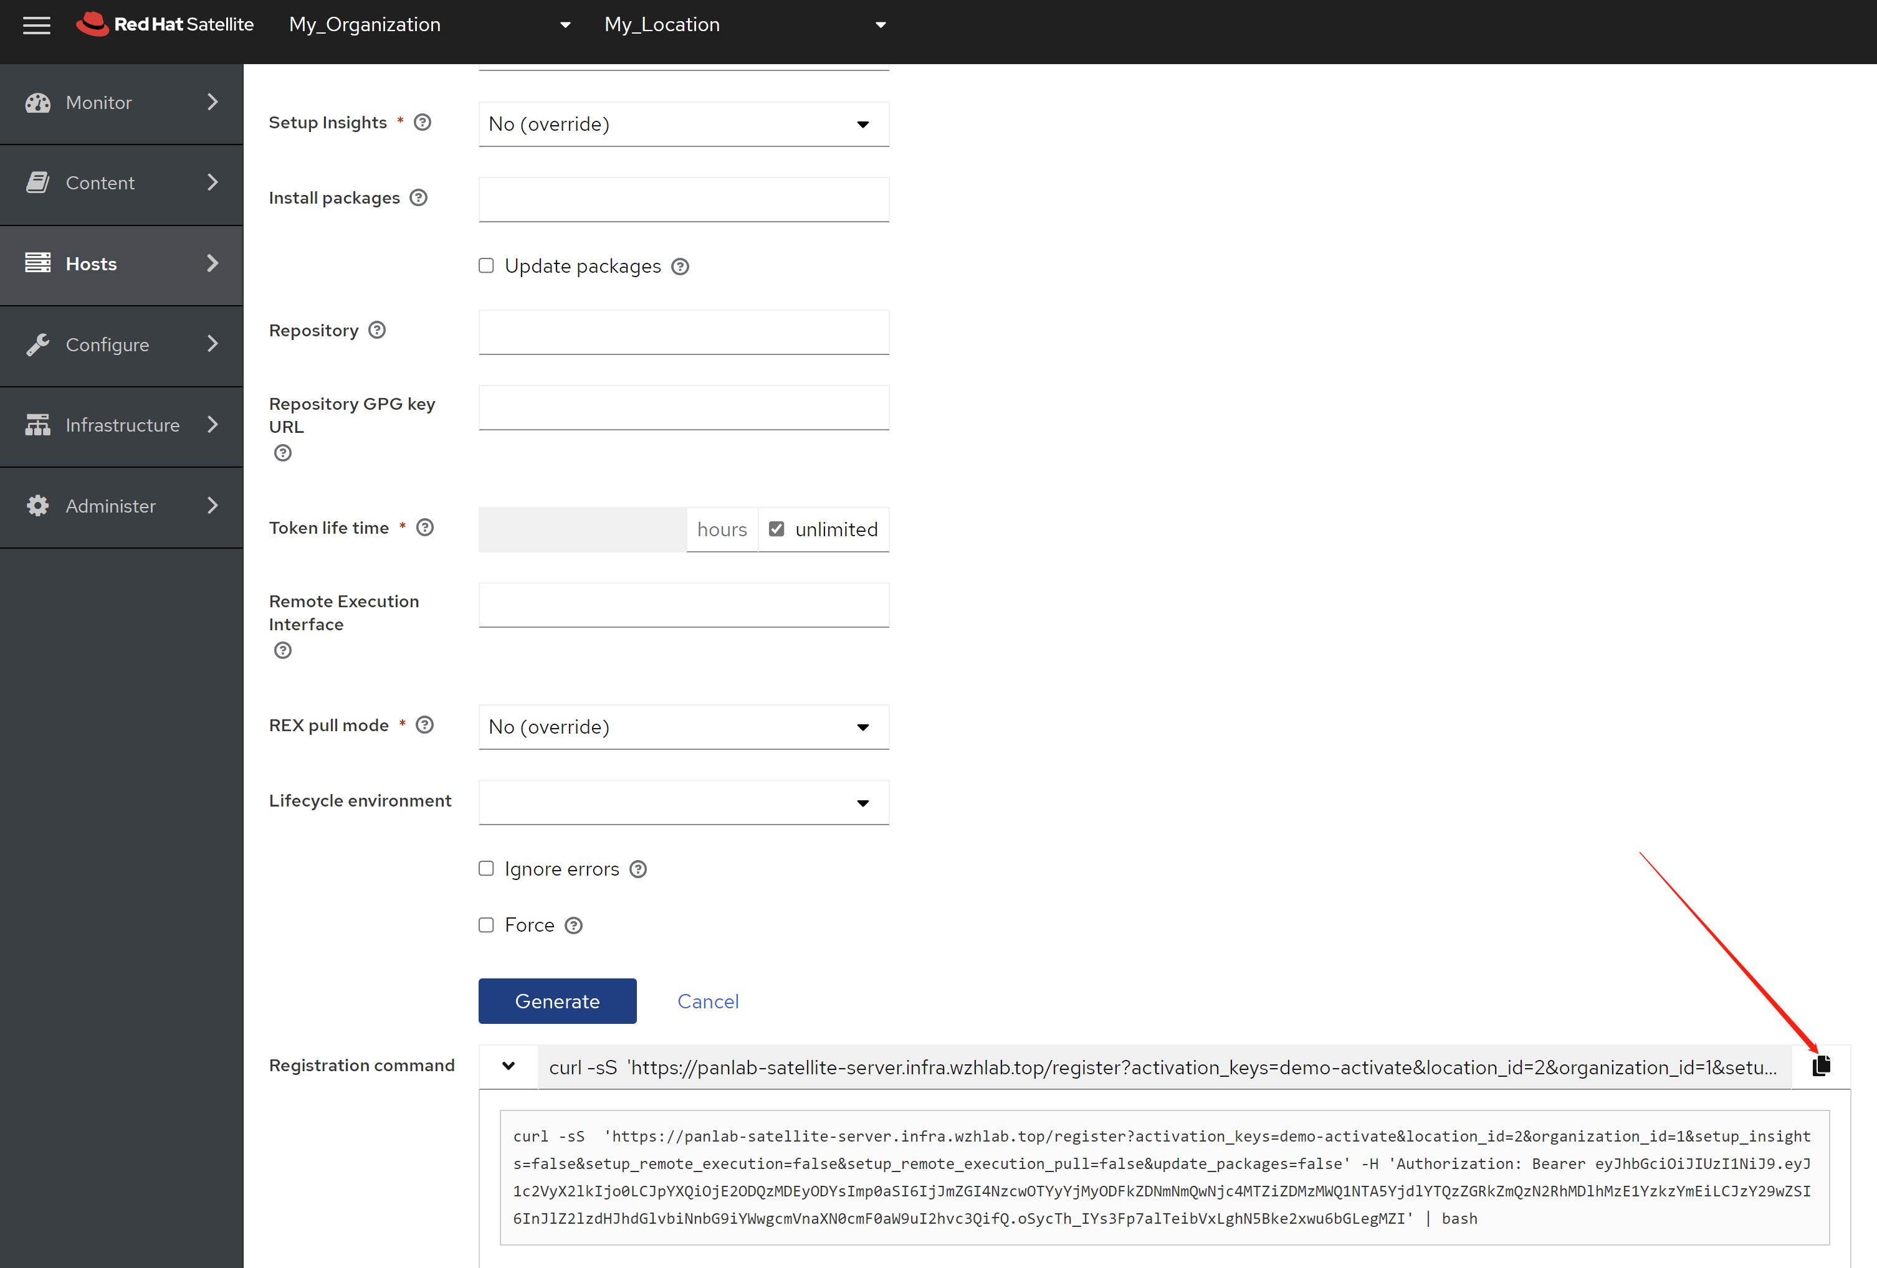
Task: Open the Setup Insights dropdown
Action: point(683,125)
